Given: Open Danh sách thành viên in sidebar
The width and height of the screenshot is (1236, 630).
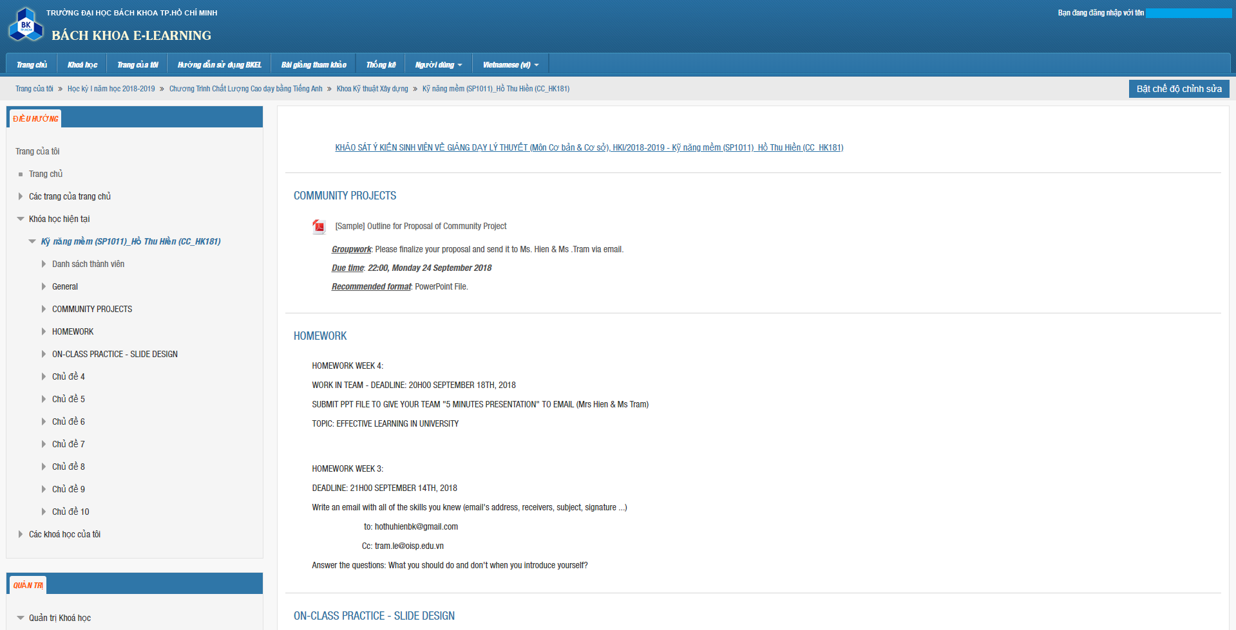Looking at the screenshot, I should click(x=88, y=264).
